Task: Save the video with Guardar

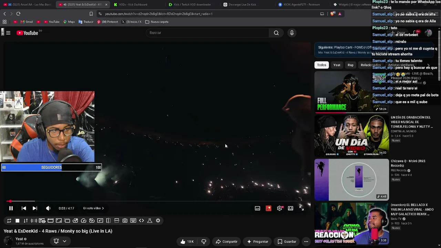Action: click(287, 242)
